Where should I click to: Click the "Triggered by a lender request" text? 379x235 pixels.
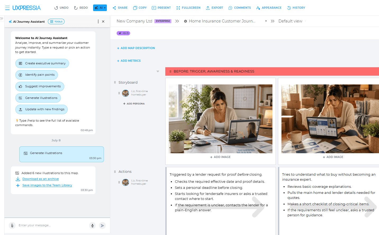216,175
